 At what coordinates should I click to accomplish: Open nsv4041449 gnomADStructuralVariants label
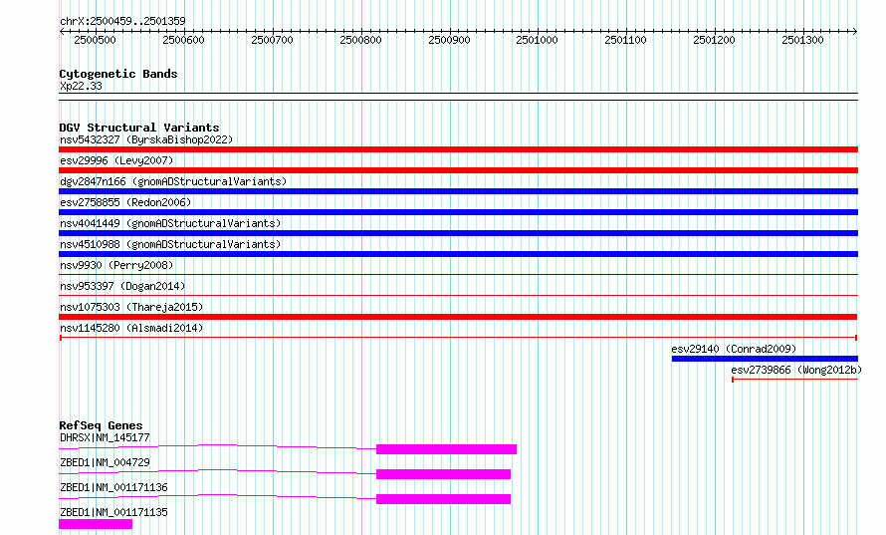coord(170,223)
